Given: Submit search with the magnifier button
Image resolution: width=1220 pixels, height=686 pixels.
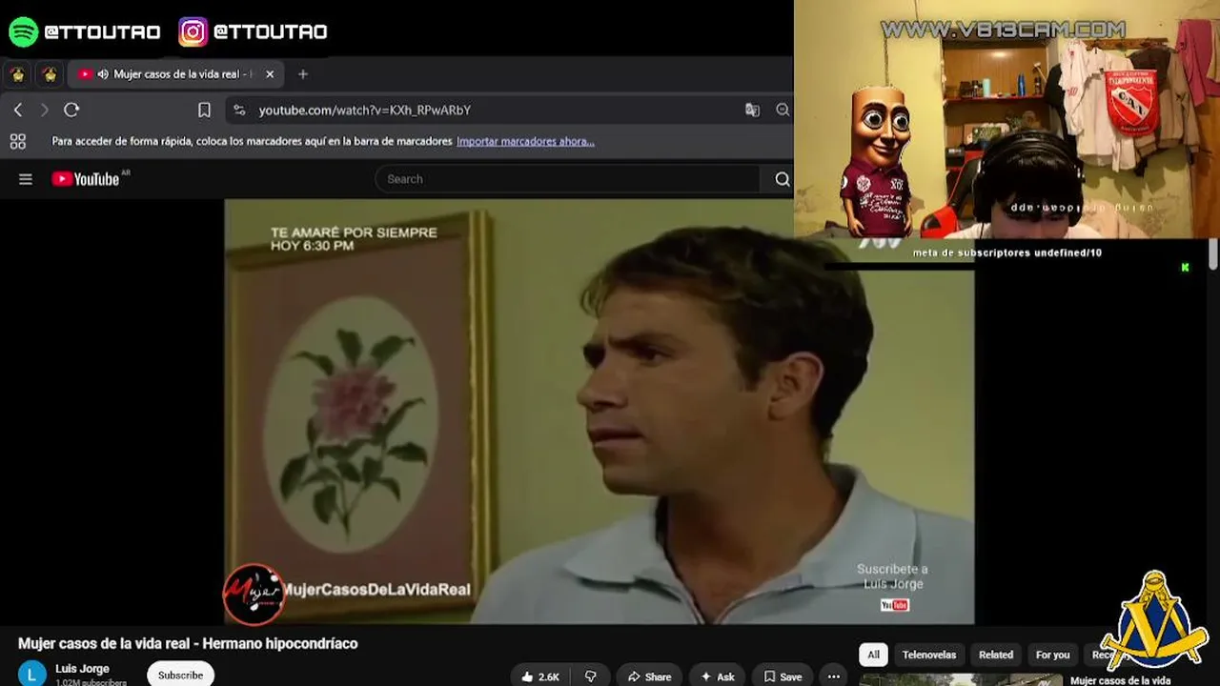Looking at the screenshot, I should 782,179.
